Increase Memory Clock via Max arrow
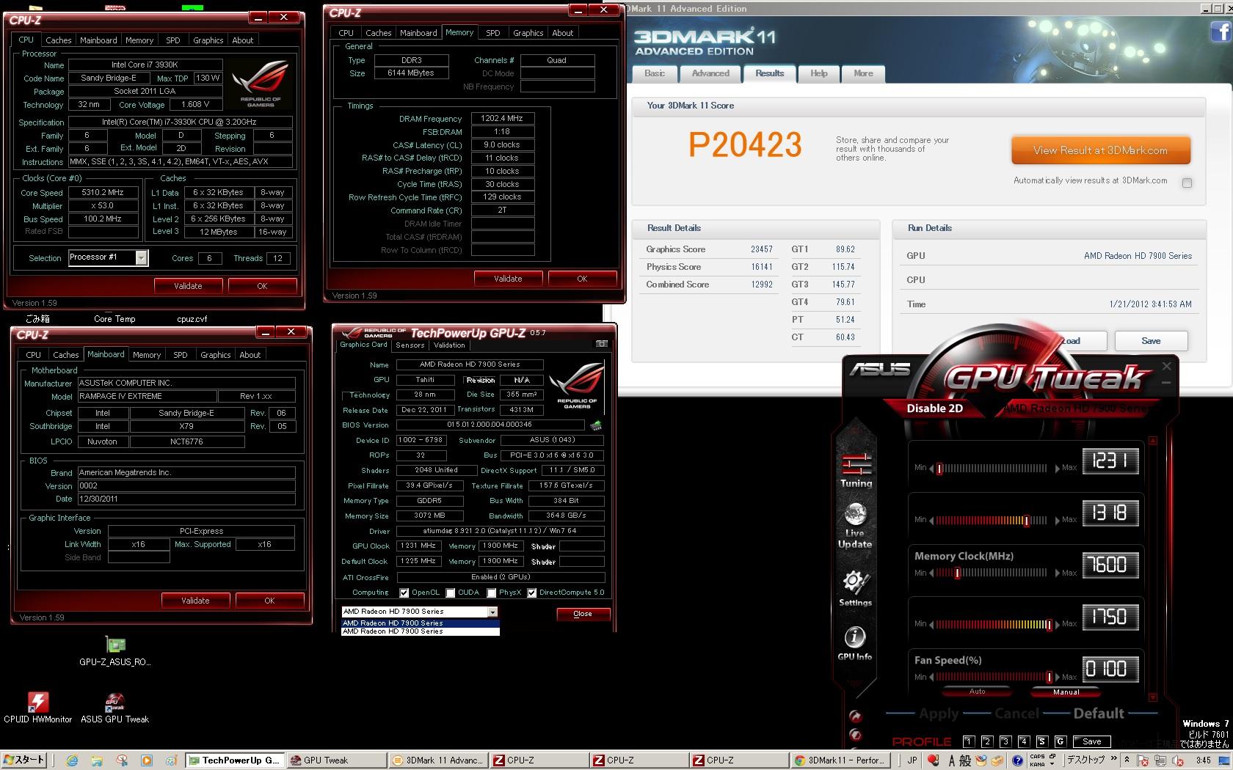 (x=1058, y=573)
